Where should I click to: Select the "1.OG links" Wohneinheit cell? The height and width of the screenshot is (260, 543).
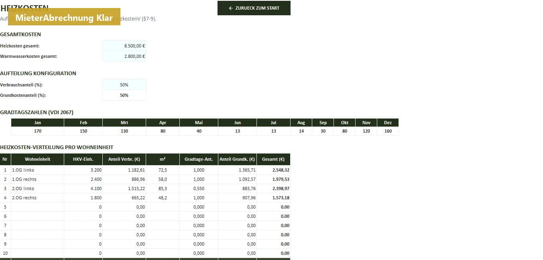38,170
